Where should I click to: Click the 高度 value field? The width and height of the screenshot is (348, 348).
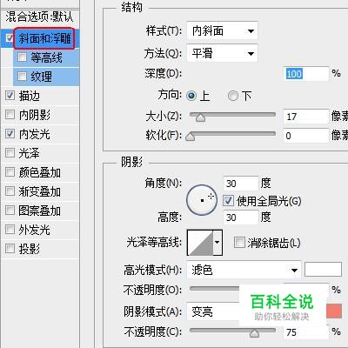pyautogui.click(x=240, y=217)
